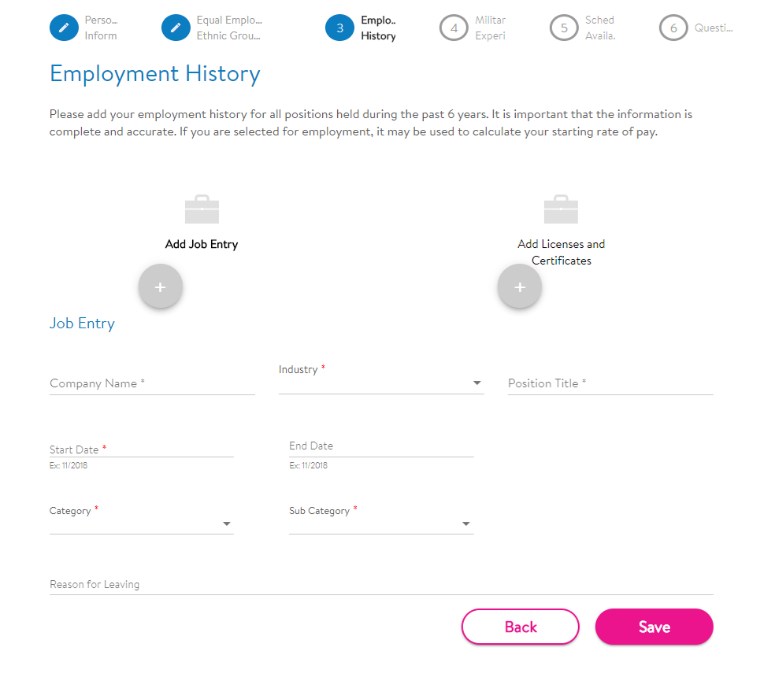
Task: Open the Industry dropdown
Action: click(381, 383)
